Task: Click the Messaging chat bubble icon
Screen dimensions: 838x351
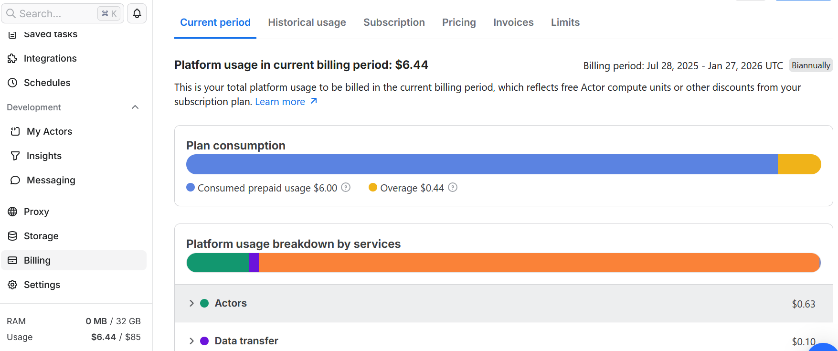Action: [15, 180]
